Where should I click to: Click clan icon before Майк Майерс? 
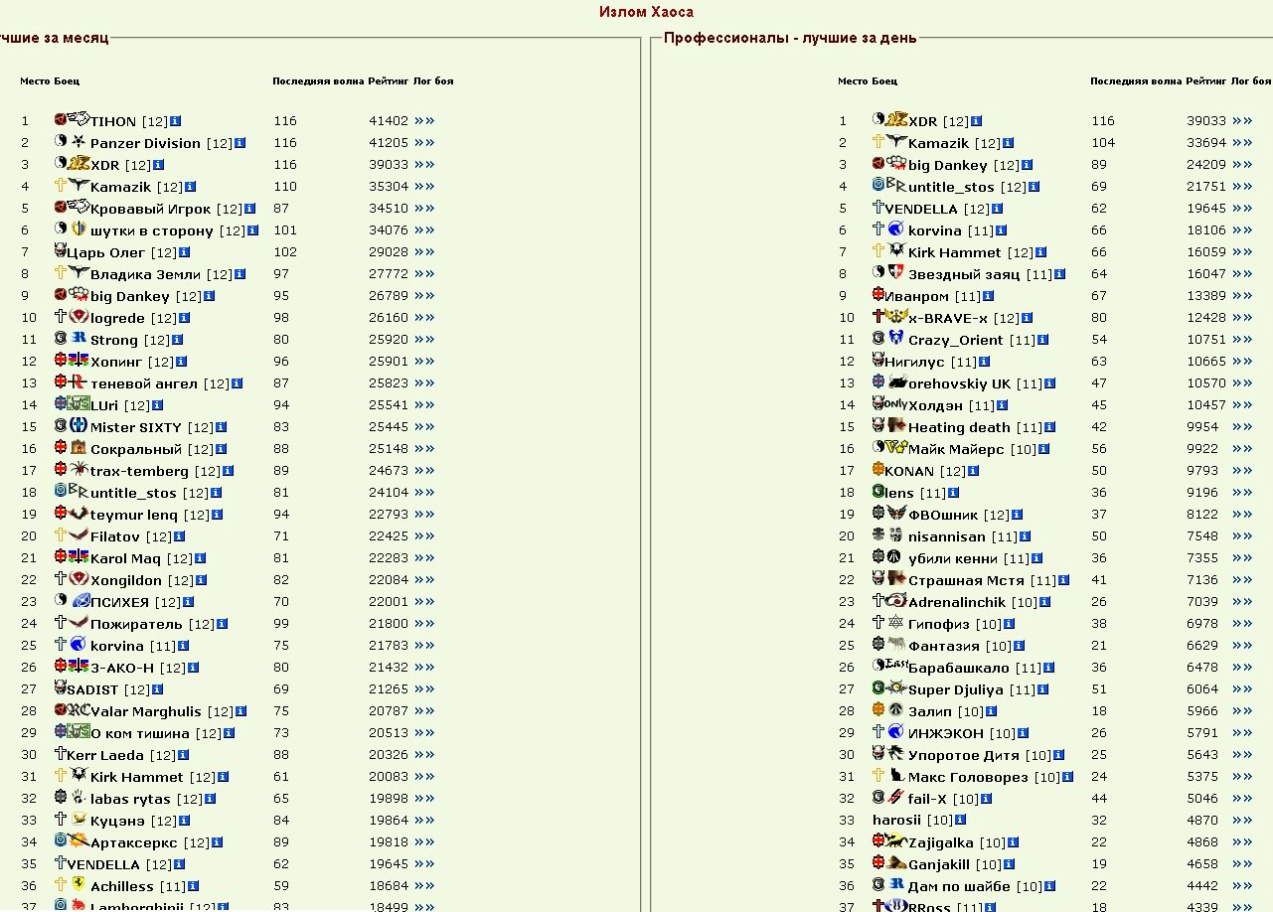click(897, 448)
